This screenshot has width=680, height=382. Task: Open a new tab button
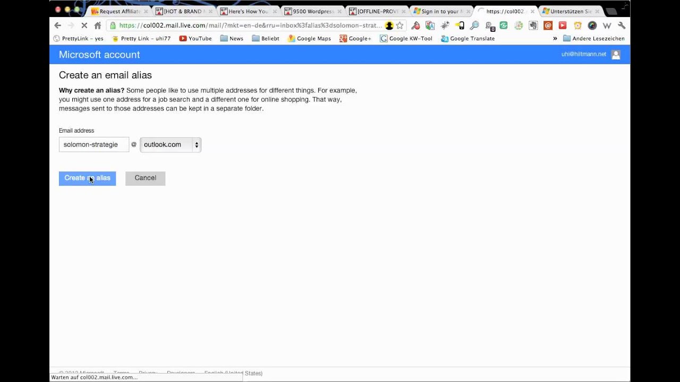point(611,11)
